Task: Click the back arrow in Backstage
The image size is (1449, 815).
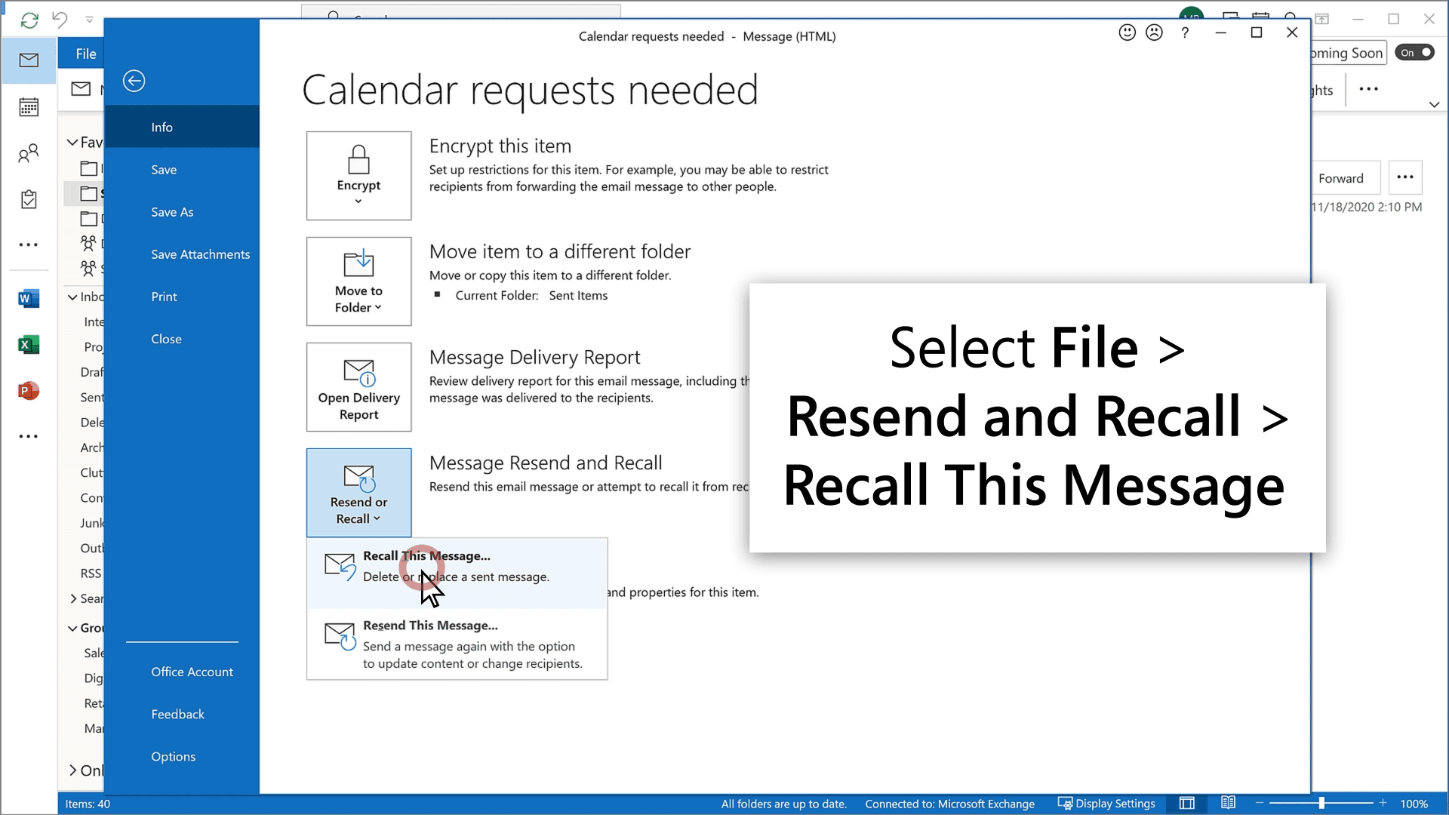Action: 134,81
